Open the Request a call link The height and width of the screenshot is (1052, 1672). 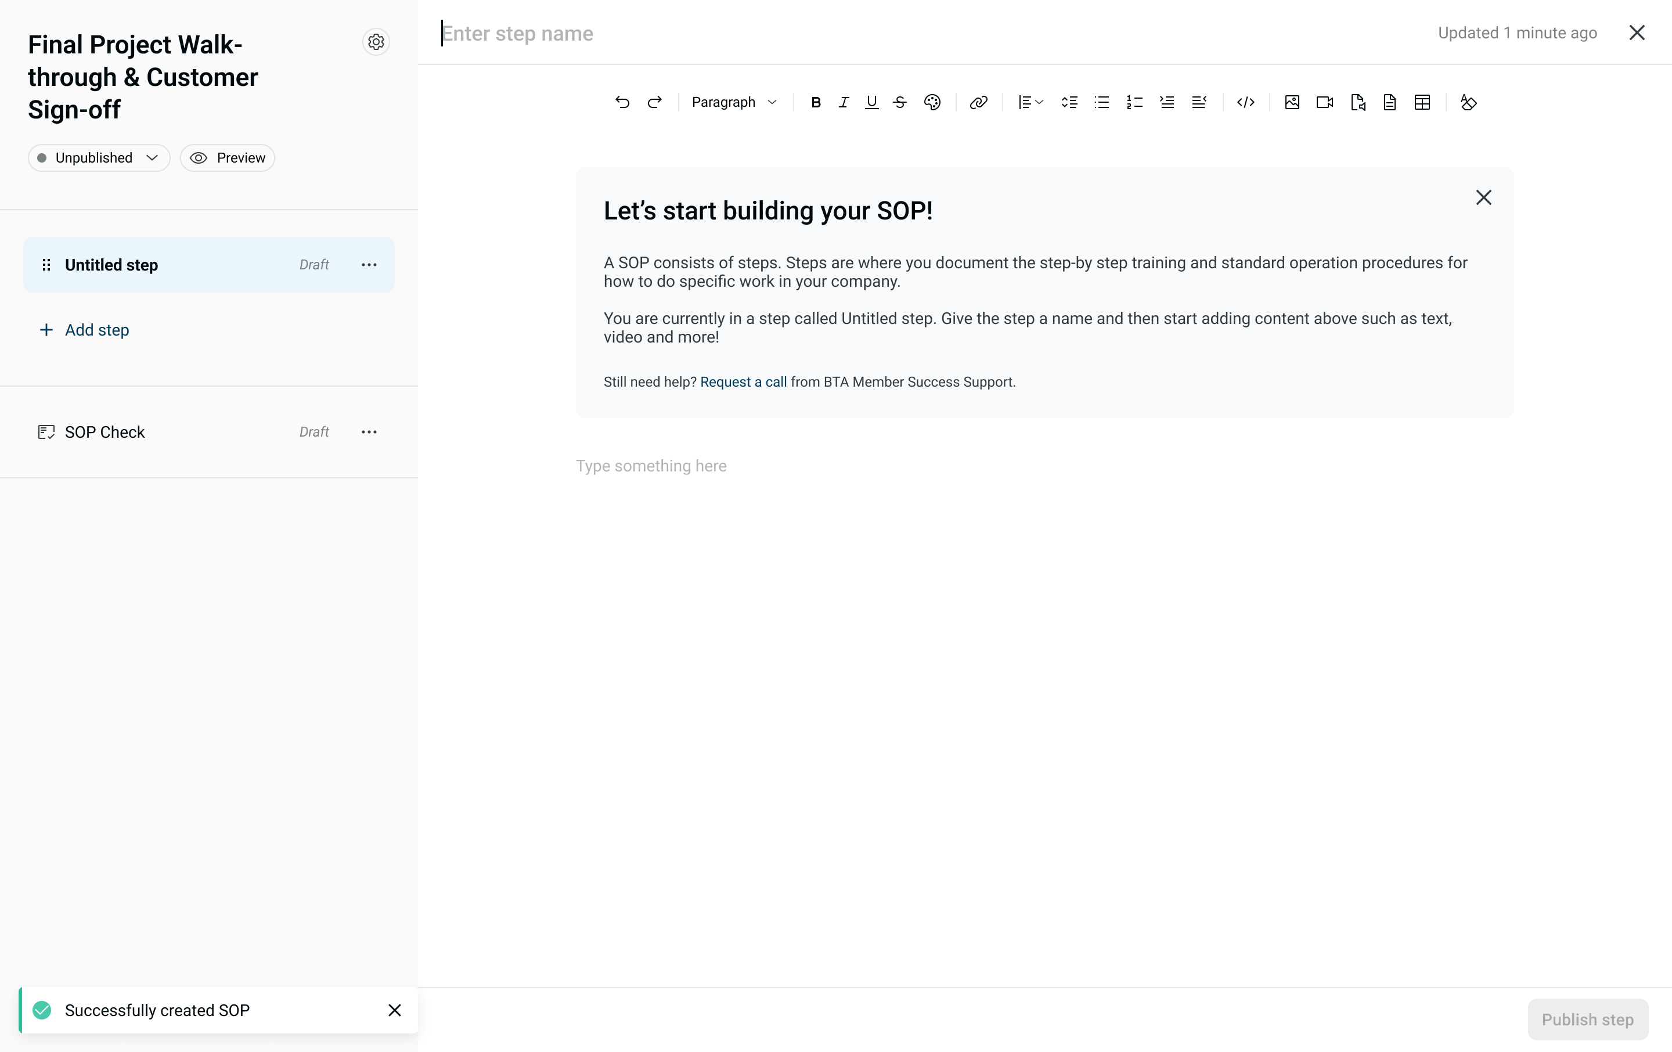coord(743,382)
